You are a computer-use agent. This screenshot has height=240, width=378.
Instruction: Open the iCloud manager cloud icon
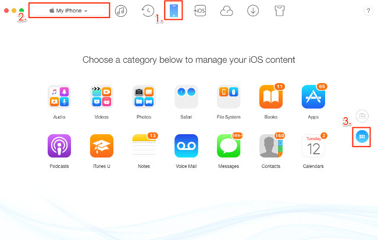(x=227, y=11)
